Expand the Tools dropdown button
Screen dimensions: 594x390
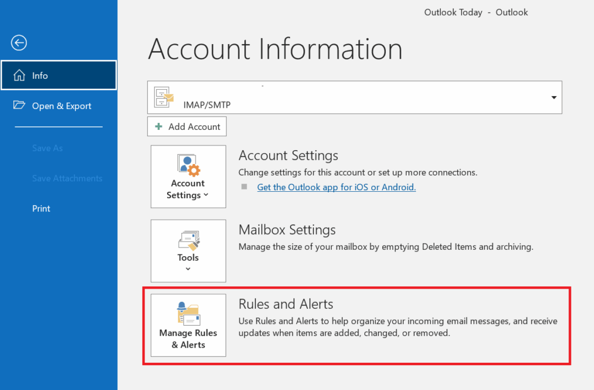pyautogui.click(x=189, y=251)
